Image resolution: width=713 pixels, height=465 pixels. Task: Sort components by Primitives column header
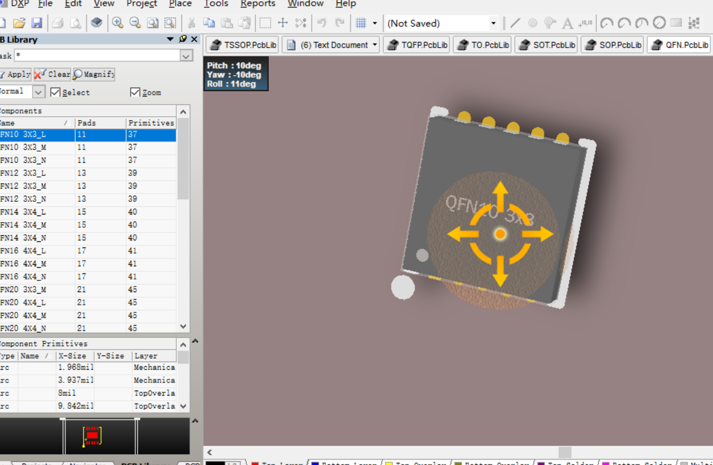pos(151,123)
